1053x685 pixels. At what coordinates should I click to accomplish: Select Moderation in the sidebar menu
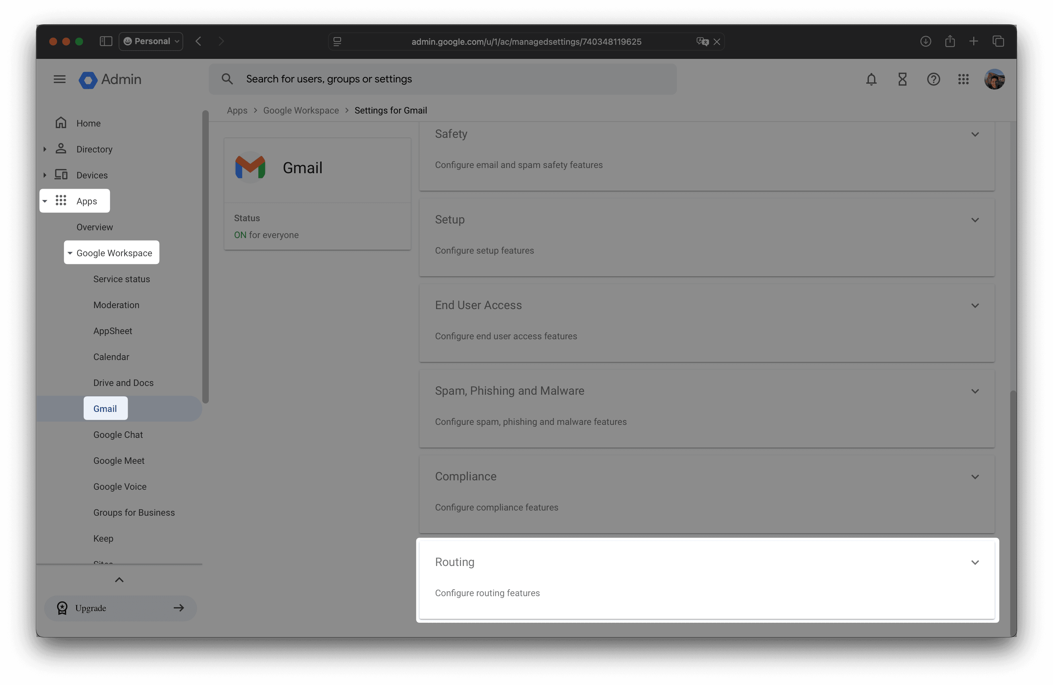[116, 305]
